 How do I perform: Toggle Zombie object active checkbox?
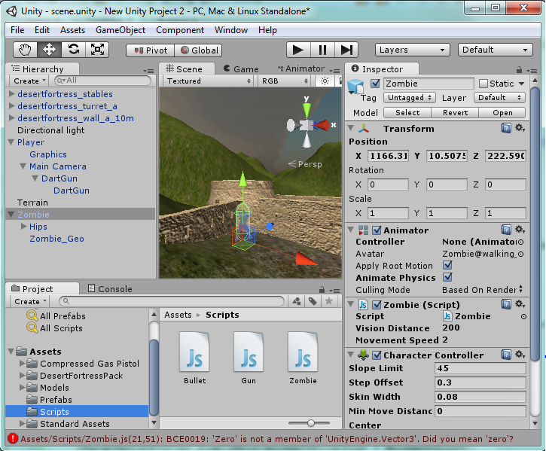375,84
